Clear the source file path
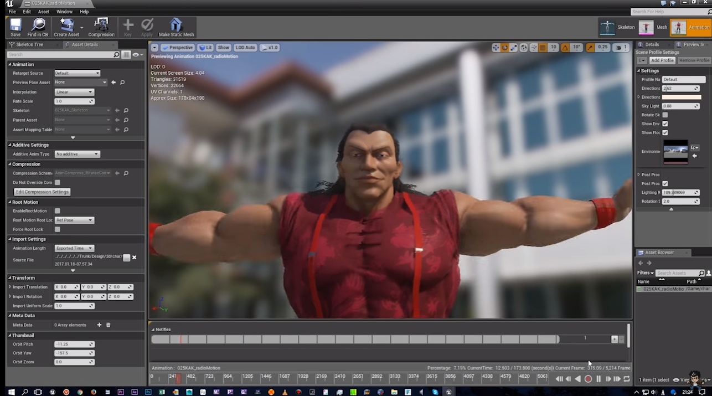This screenshot has width=712, height=396. 135,258
